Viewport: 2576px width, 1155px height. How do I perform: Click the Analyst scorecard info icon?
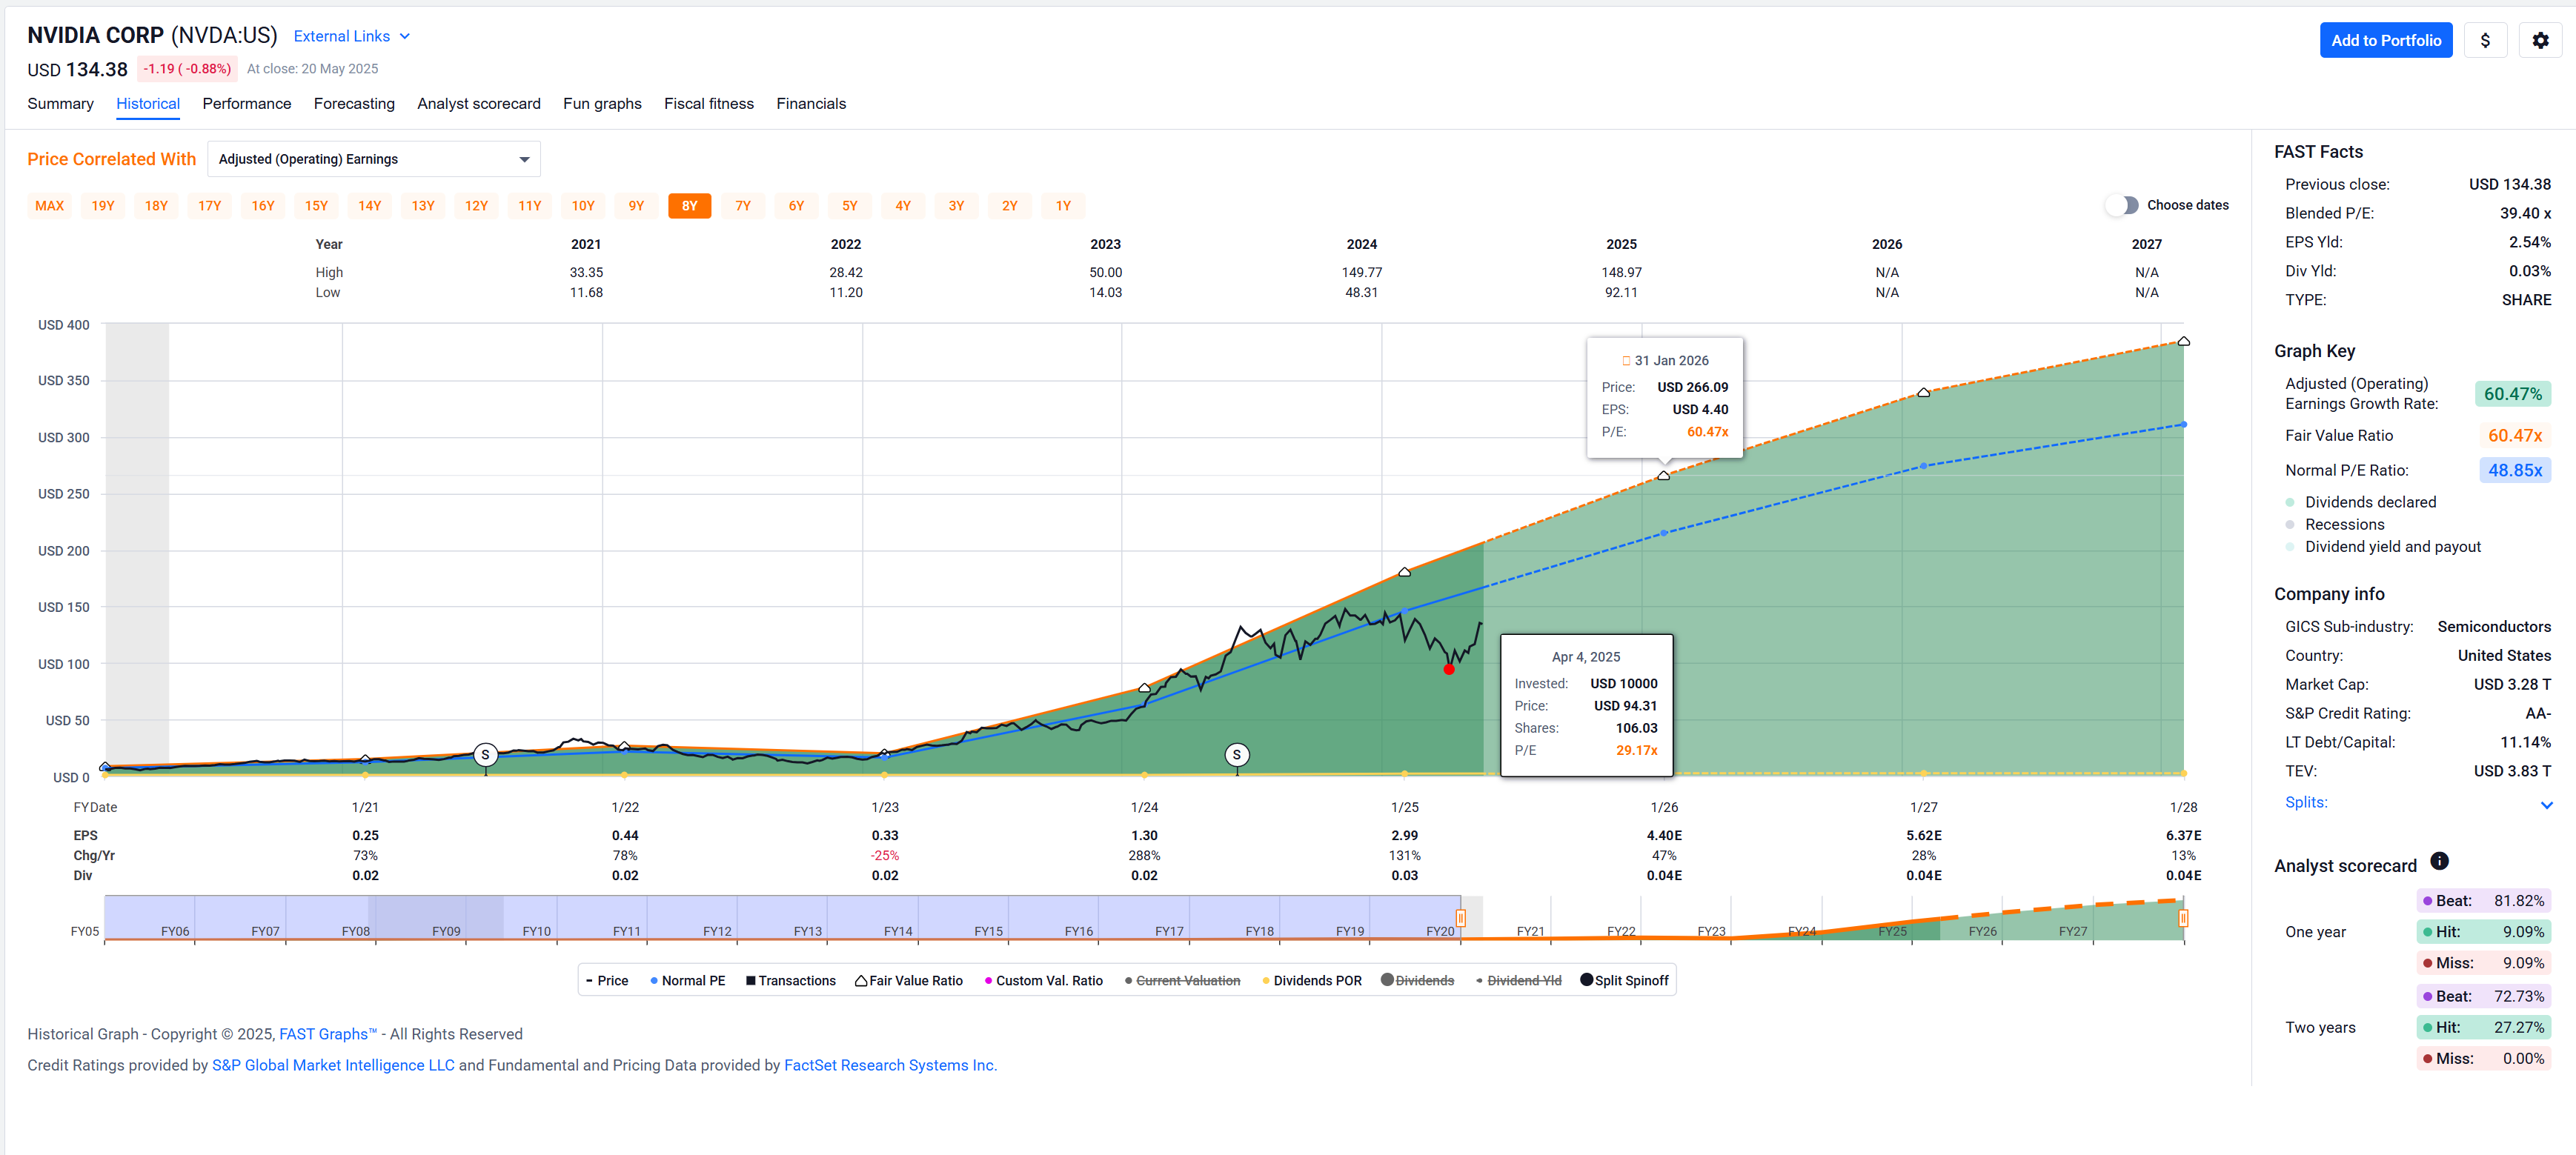click(2439, 861)
